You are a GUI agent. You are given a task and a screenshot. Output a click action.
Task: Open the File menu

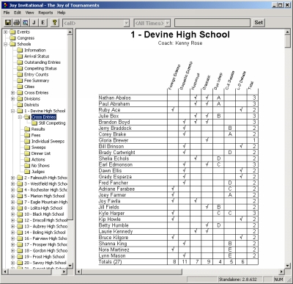pos(7,12)
